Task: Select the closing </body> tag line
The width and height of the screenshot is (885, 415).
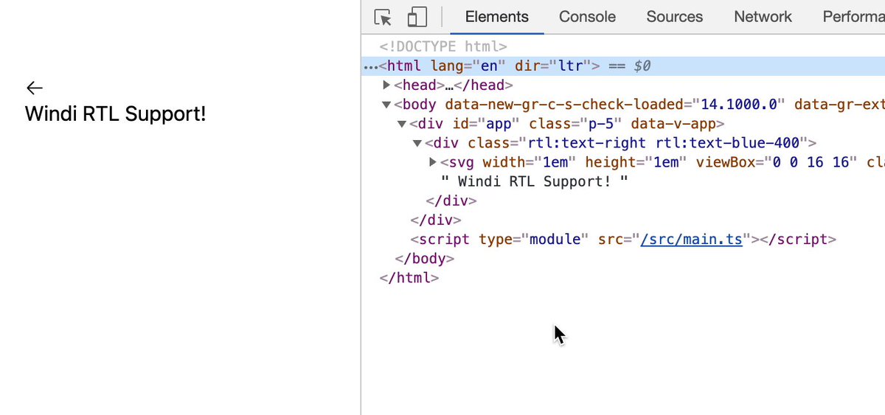Action: coord(424,258)
